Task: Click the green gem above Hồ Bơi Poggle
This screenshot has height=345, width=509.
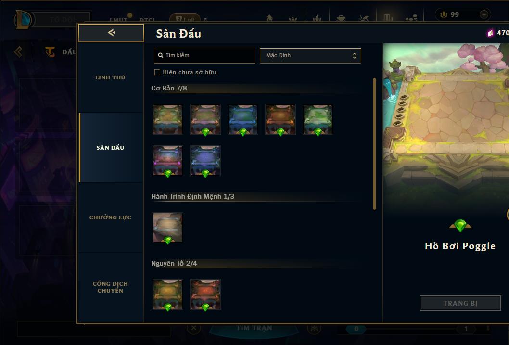Action: [x=460, y=225]
